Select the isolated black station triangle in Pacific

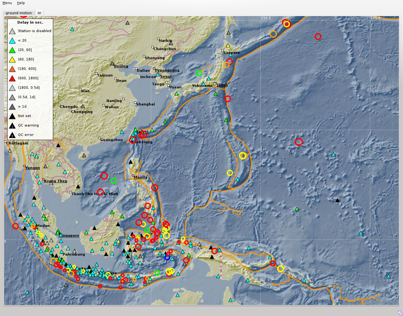338,200
